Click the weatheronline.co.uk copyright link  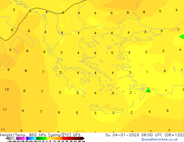pyautogui.click(x=159, y=139)
